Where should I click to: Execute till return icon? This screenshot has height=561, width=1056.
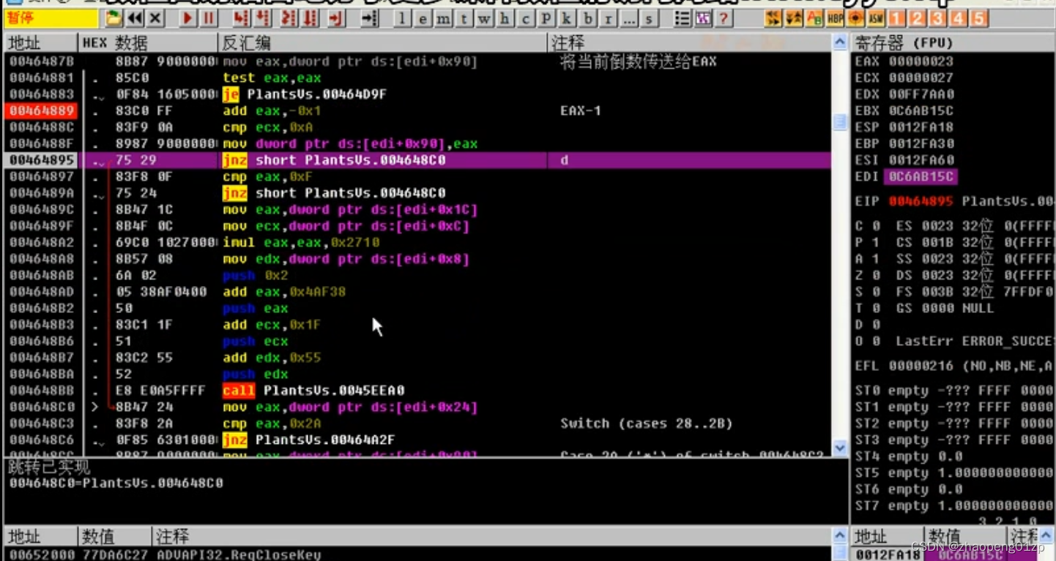[336, 18]
